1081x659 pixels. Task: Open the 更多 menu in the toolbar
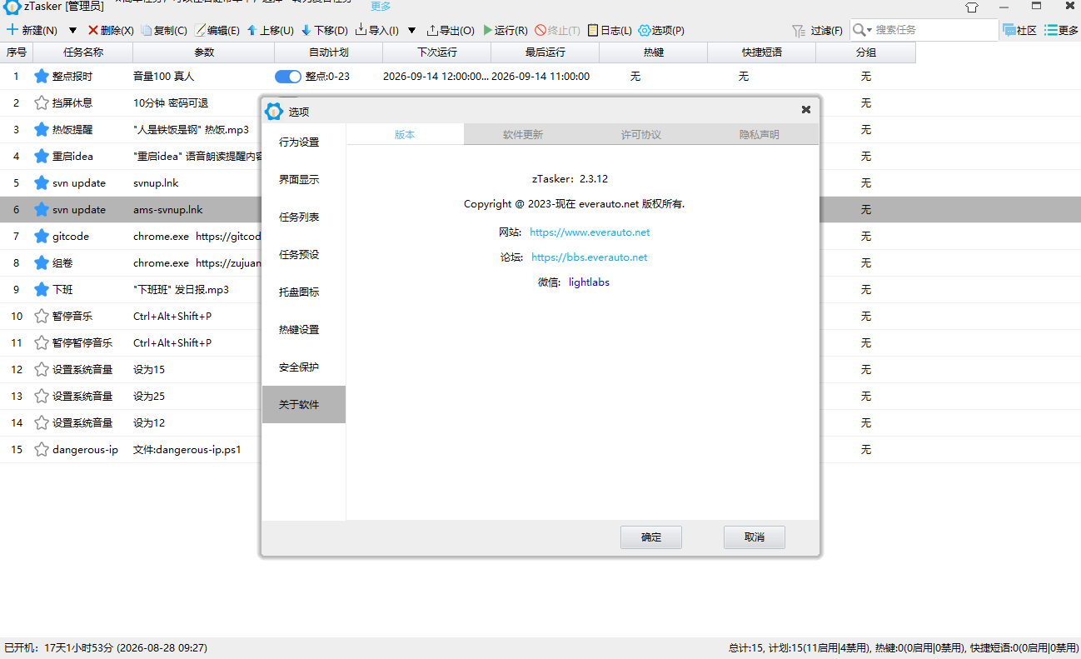1062,30
